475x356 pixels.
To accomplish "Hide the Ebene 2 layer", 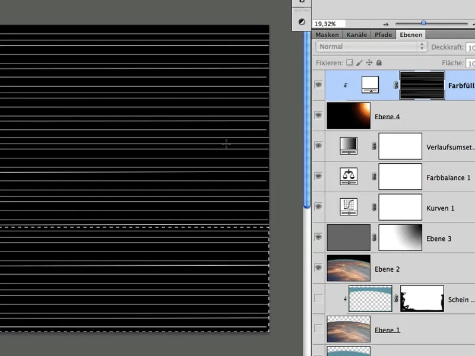I will pyautogui.click(x=318, y=268).
